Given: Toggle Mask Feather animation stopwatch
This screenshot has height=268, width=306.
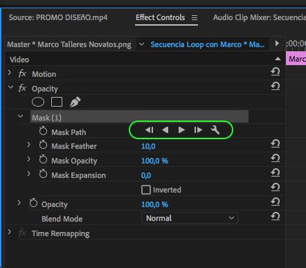Looking at the screenshot, I should pyautogui.click(x=43, y=145).
